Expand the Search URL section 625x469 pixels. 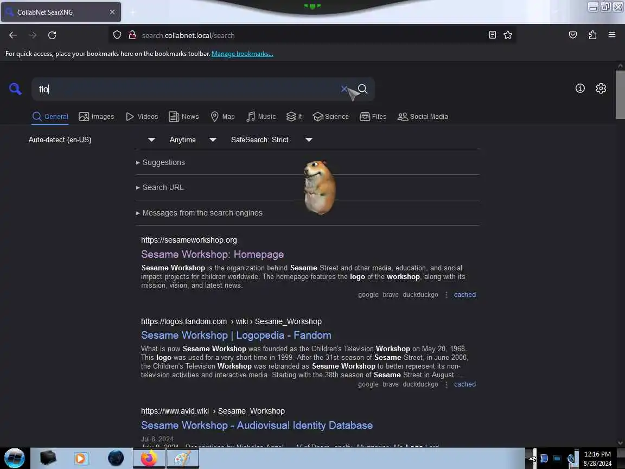[160, 187]
